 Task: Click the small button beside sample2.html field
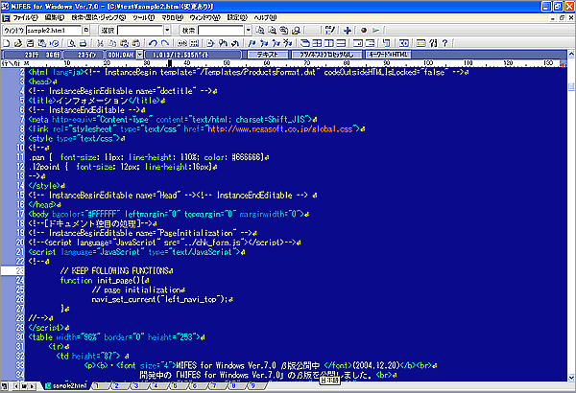coord(86,31)
